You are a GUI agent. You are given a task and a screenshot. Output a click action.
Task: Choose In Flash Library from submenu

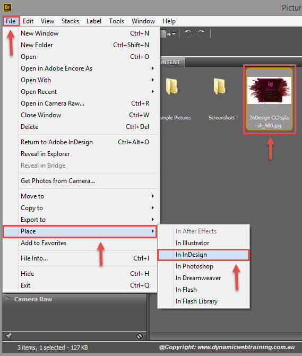click(x=203, y=301)
